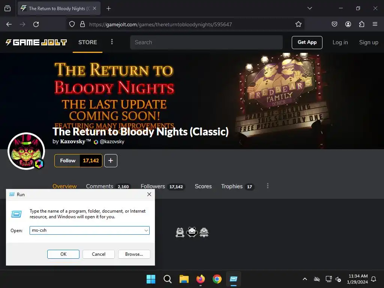Click the Run dialog Open text field
This screenshot has width=384, height=288.
(87, 231)
